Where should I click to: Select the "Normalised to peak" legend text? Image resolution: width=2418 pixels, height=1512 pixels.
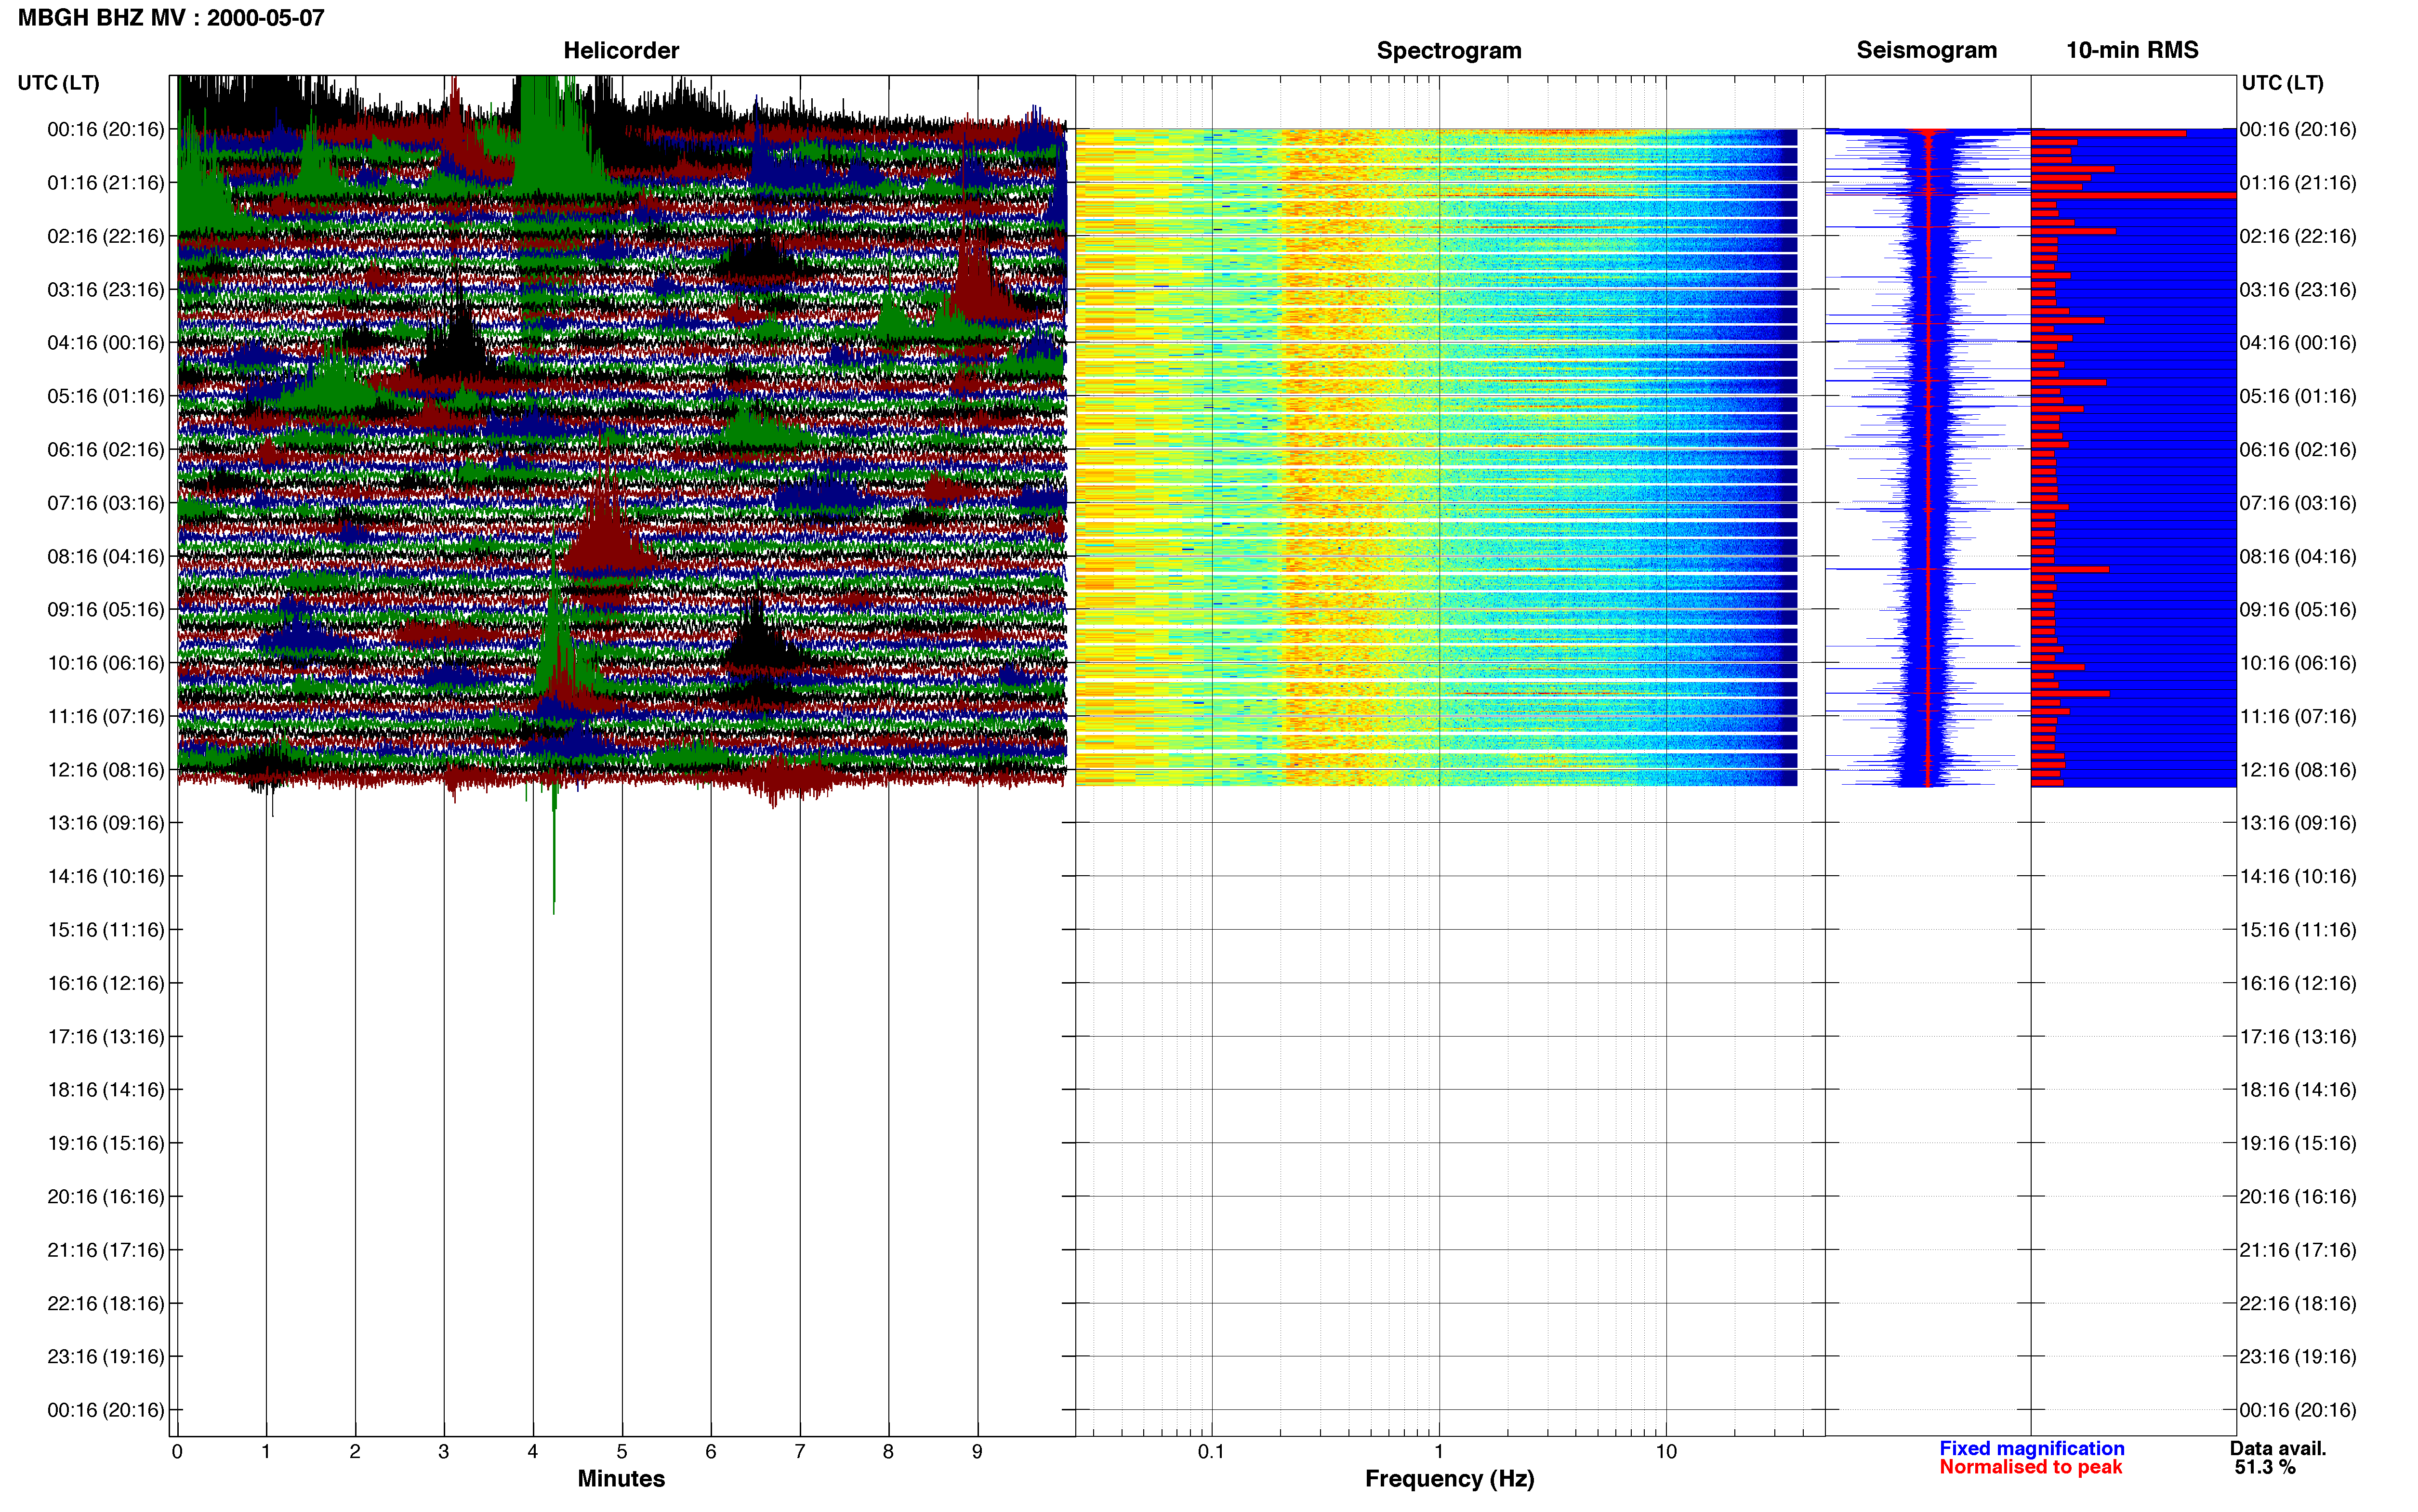point(2030,1467)
